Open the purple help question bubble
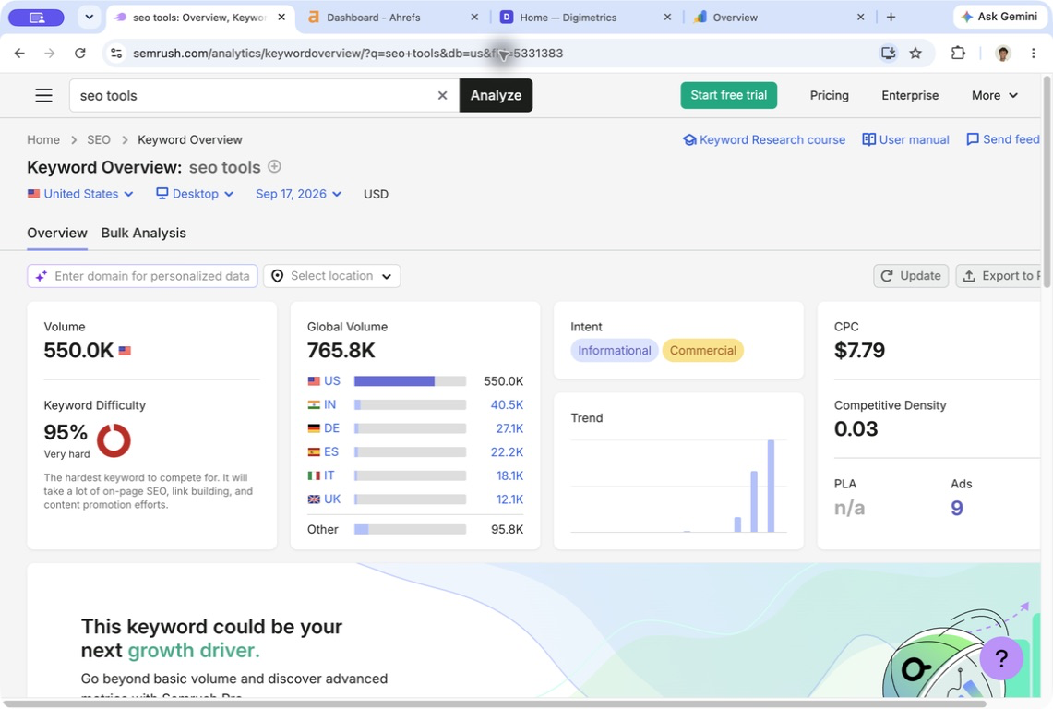The width and height of the screenshot is (1053, 709). (x=1000, y=658)
